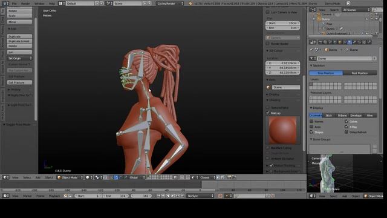Select Envelope armature display type

356,116
